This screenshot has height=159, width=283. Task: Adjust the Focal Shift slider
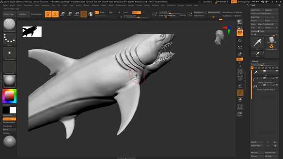pos(172,12)
